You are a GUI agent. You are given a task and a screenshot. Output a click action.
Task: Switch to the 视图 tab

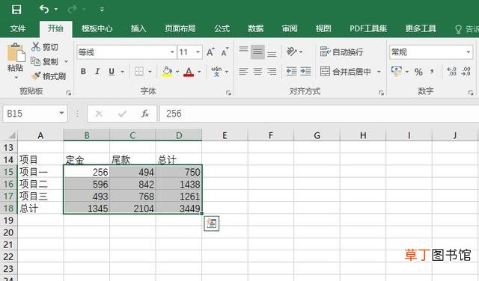pyautogui.click(x=323, y=28)
